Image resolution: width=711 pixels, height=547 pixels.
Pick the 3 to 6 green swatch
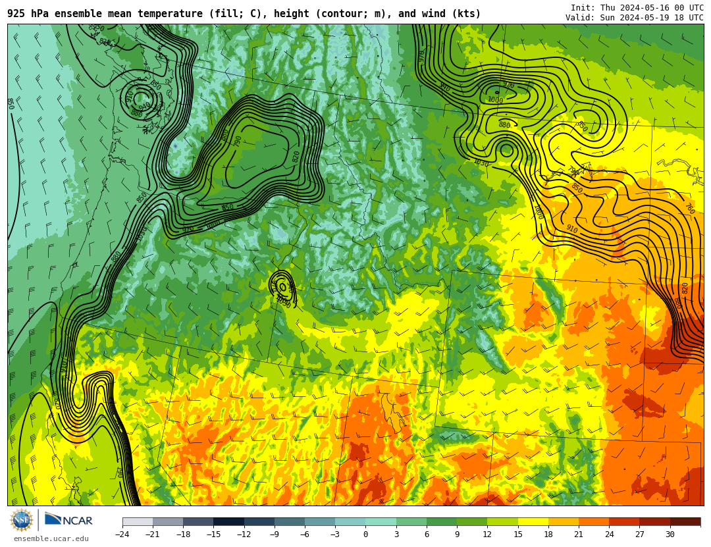[411, 522]
